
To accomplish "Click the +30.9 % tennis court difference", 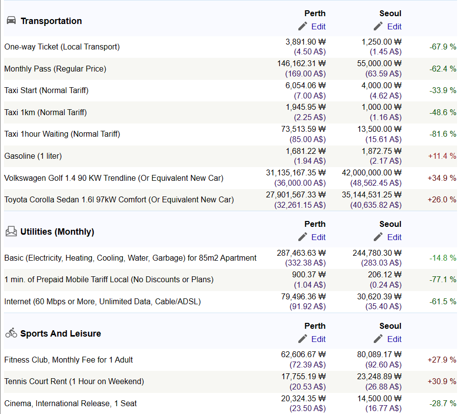I will pos(442,382).
